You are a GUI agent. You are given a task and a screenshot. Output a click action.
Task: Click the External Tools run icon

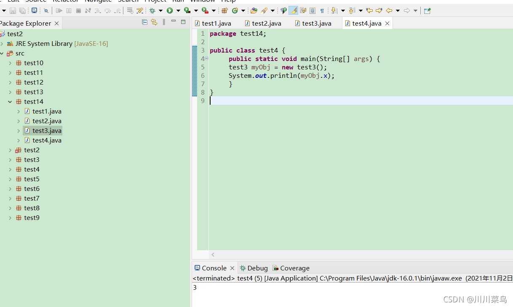205,11
